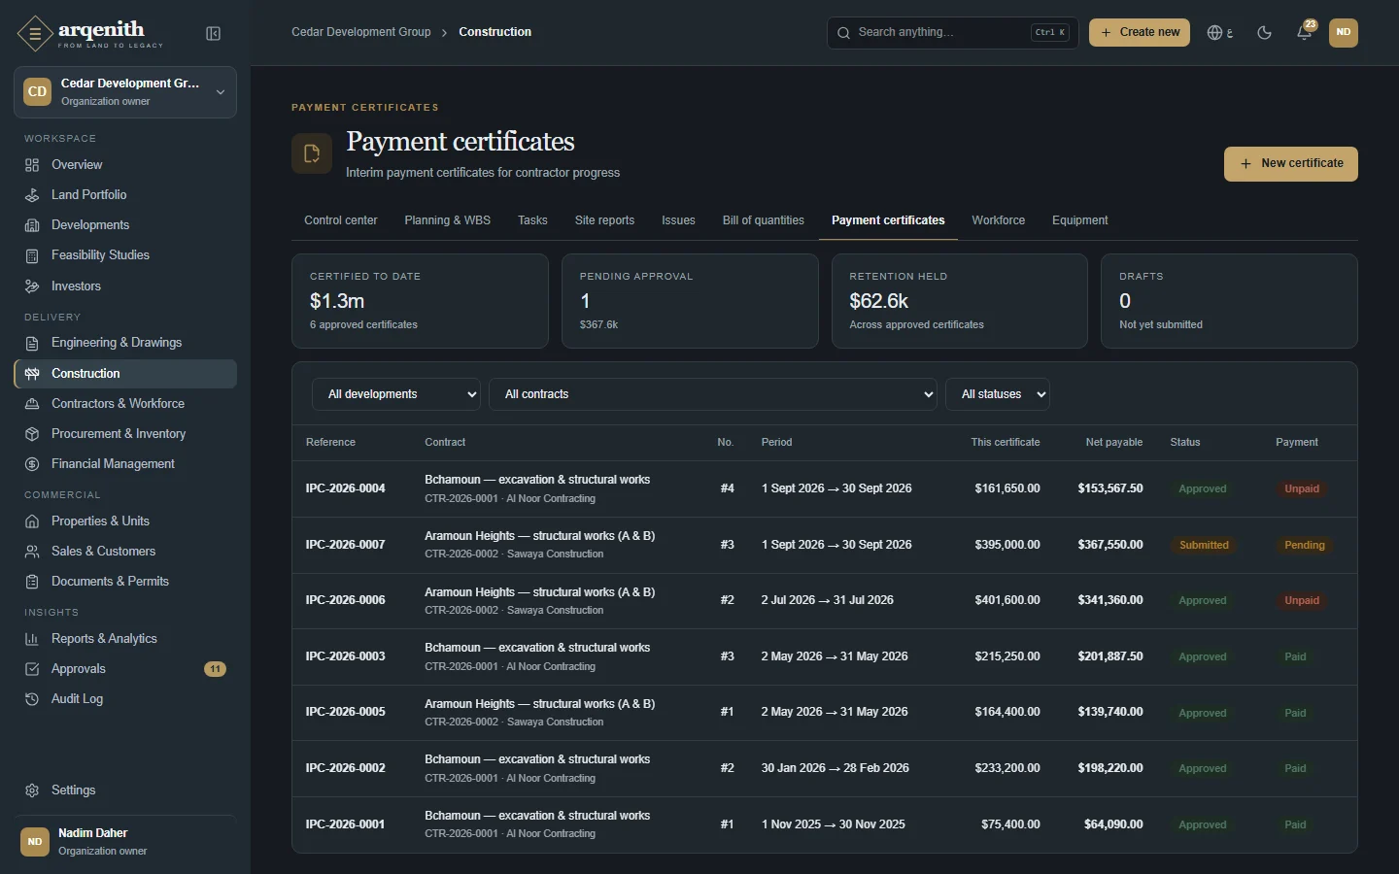The height and width of the screenshot is (874, 1399).
Task: Switch to the Control center tab
Action: point(341,220)
